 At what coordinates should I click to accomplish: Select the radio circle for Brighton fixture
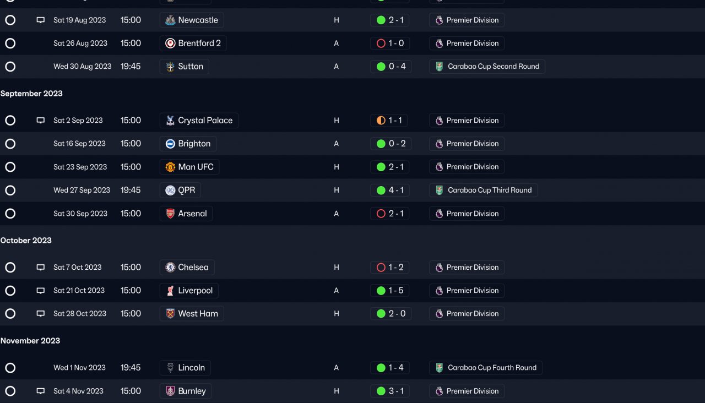click(10, 144)
